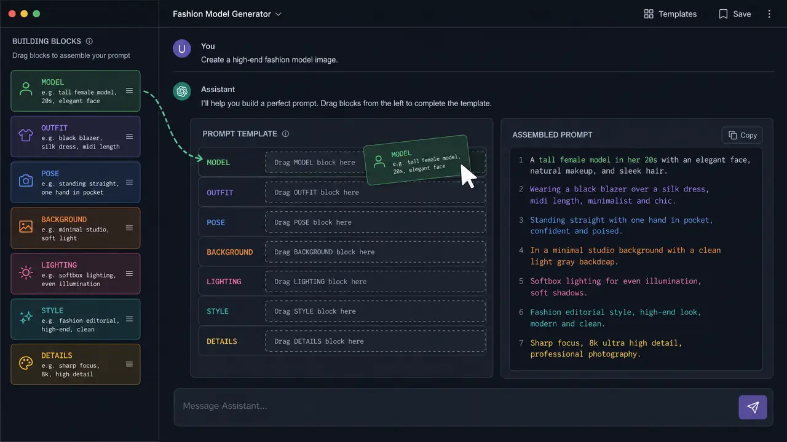The width and height of the screenshot is (787, 442).
Task: Click the LIGHTING block sun icon
Action: coord(26,272)
